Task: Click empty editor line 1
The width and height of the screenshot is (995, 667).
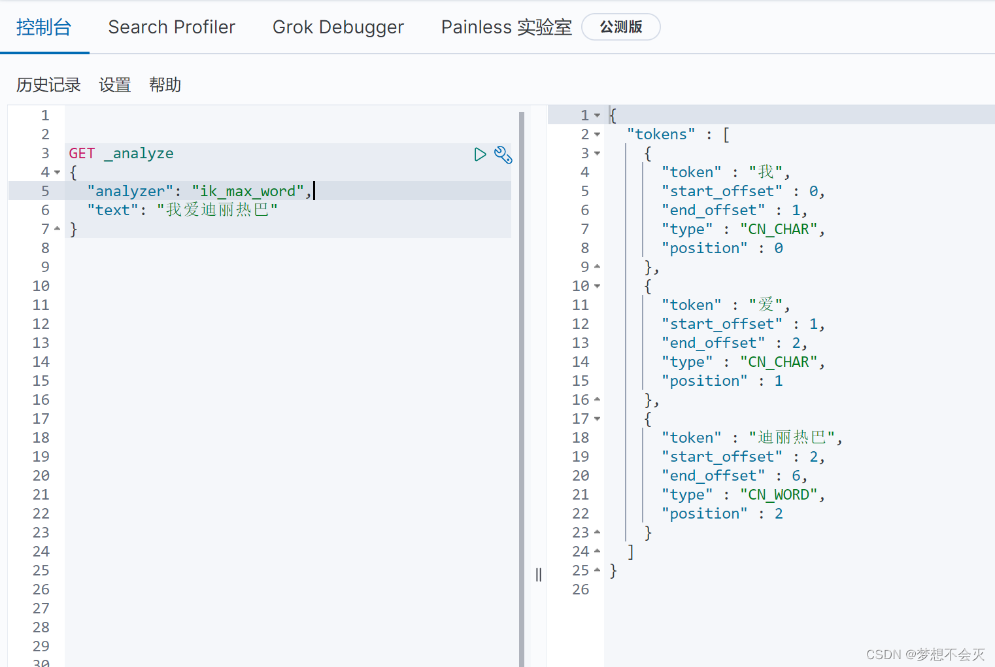Action: tap(288, 116)
